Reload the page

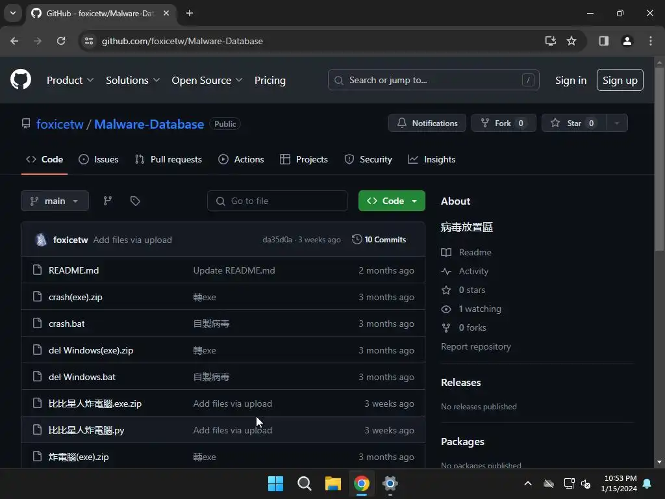point(61,41)
